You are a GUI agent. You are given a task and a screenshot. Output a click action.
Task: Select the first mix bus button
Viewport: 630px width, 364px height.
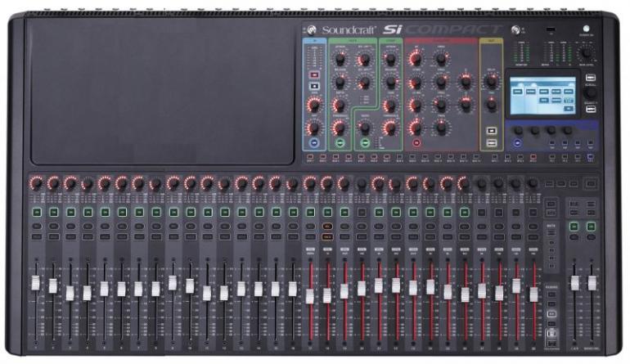[x=310, y=157]
